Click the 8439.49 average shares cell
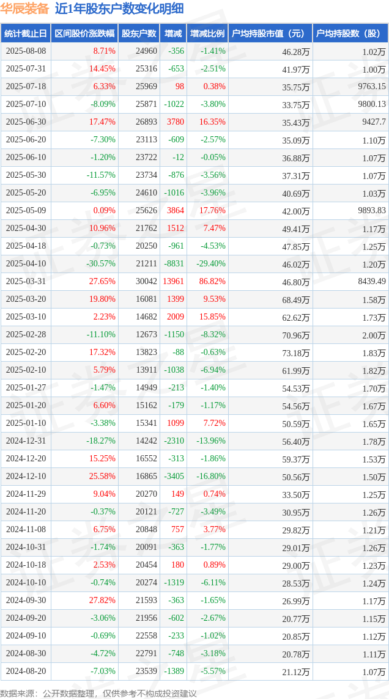 pyautogui.click(x=371, y=282)
